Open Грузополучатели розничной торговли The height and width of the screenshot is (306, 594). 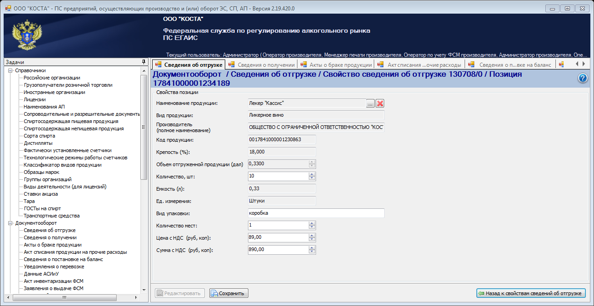(x=68, y=85)
